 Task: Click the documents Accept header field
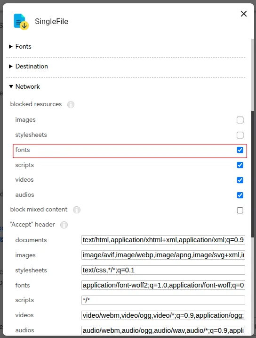click(x=163, y=240)
